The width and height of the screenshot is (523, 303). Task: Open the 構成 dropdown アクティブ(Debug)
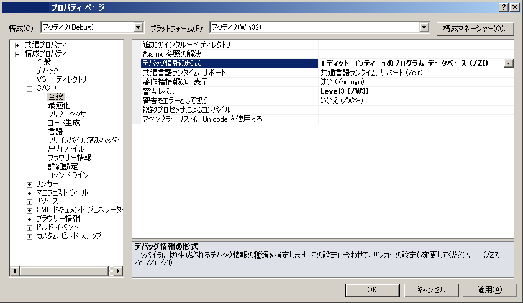(139, 27)
